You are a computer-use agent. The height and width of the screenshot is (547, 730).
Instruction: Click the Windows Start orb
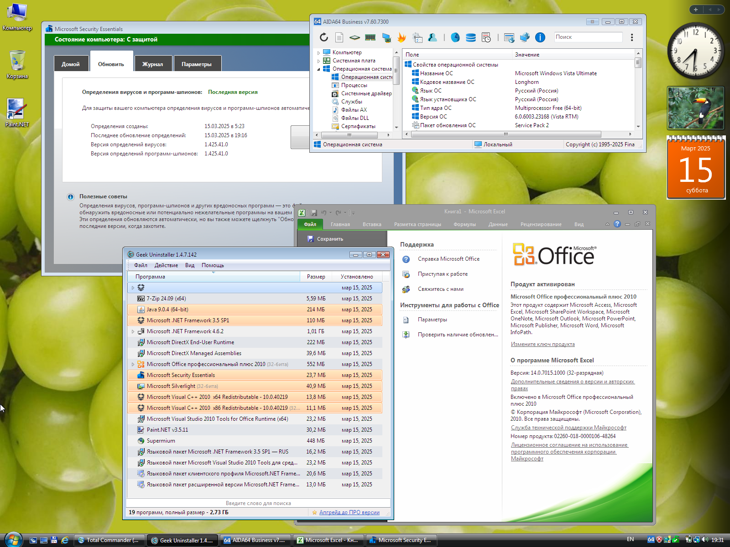click(x=13, y=540)
